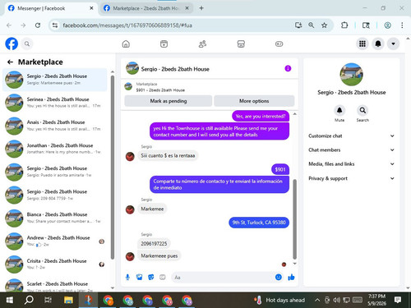Open Chrome three-dot menu
411x308 pixels.
[x=402, y=25]
